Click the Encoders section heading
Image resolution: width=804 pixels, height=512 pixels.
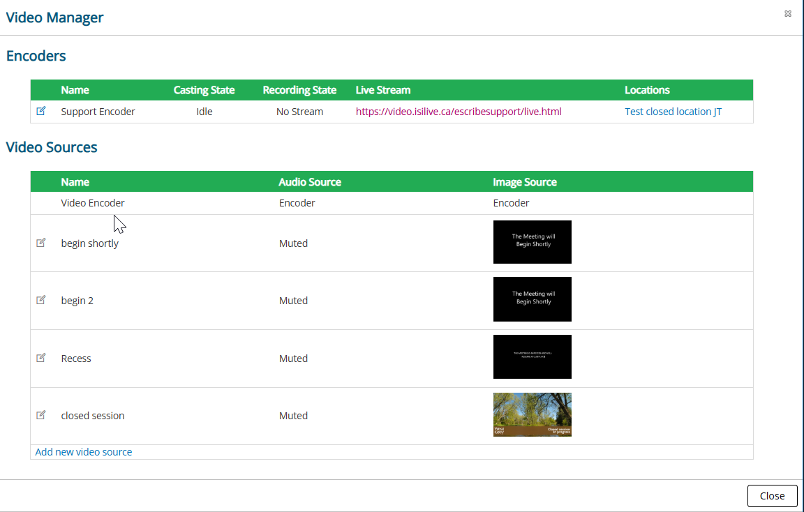click(36, 56)
